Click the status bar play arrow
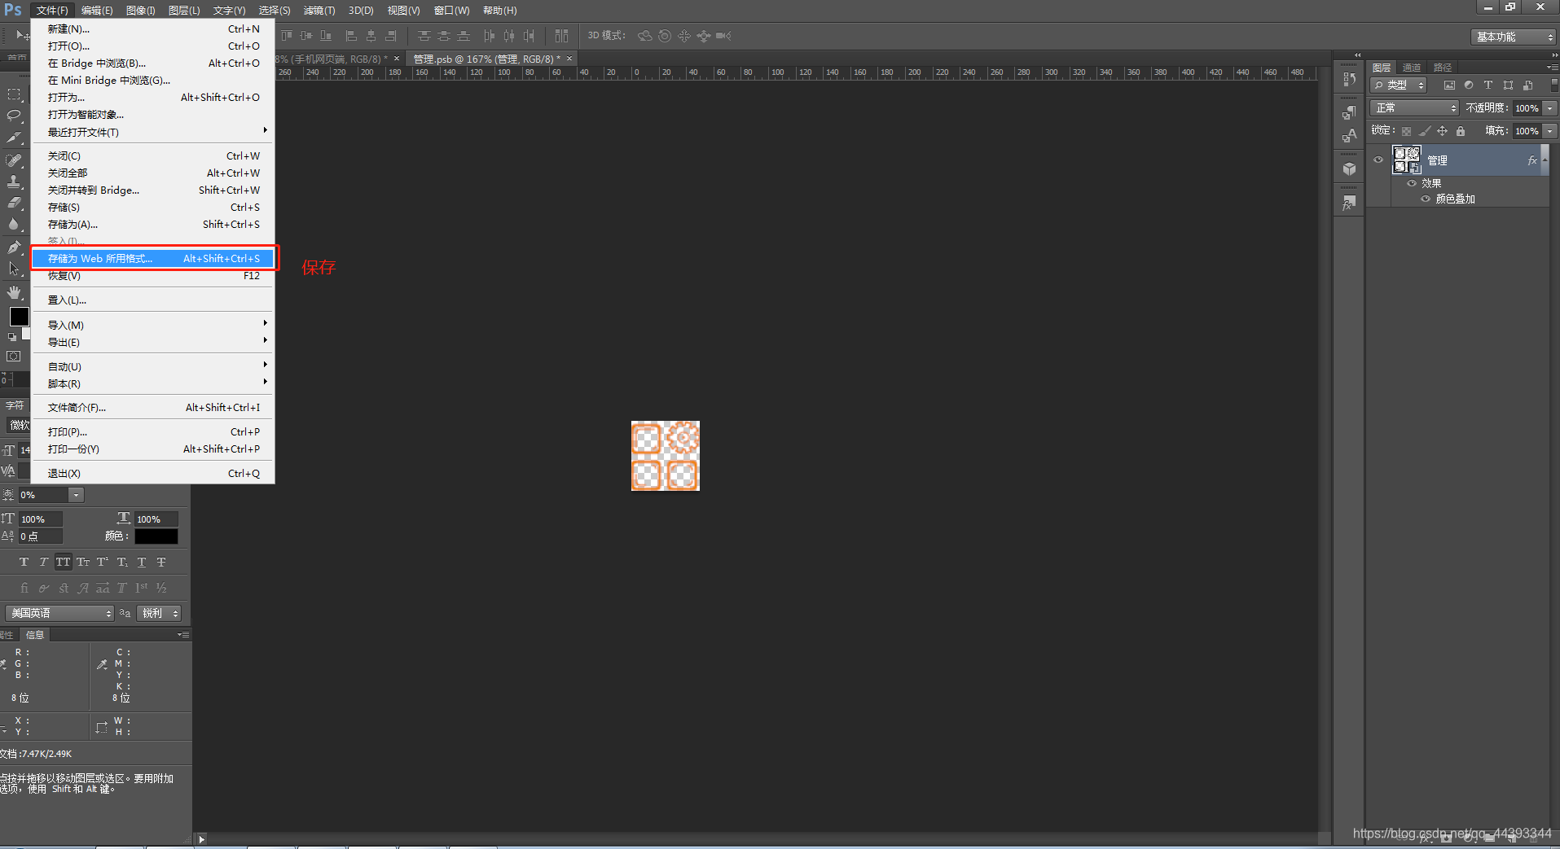Viewport: 1560px width, 849px height. click(x=201, y=839)
